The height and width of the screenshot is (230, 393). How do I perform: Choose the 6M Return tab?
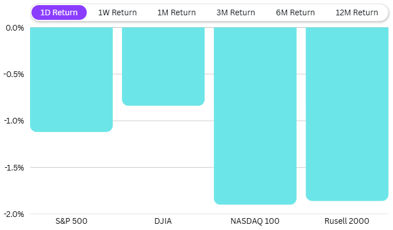click(x=295, y=12)
